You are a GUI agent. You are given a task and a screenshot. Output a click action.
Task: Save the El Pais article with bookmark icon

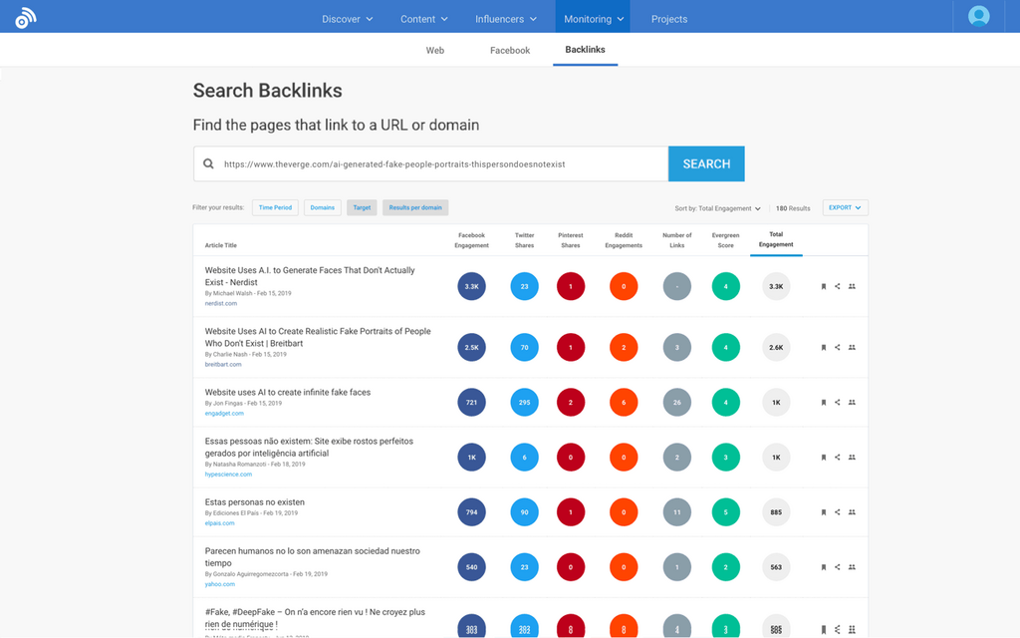pyautogui.click(x=824, y=512)
